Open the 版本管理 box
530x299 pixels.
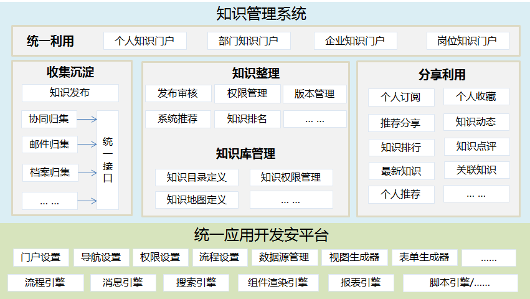tap(315, 94)
